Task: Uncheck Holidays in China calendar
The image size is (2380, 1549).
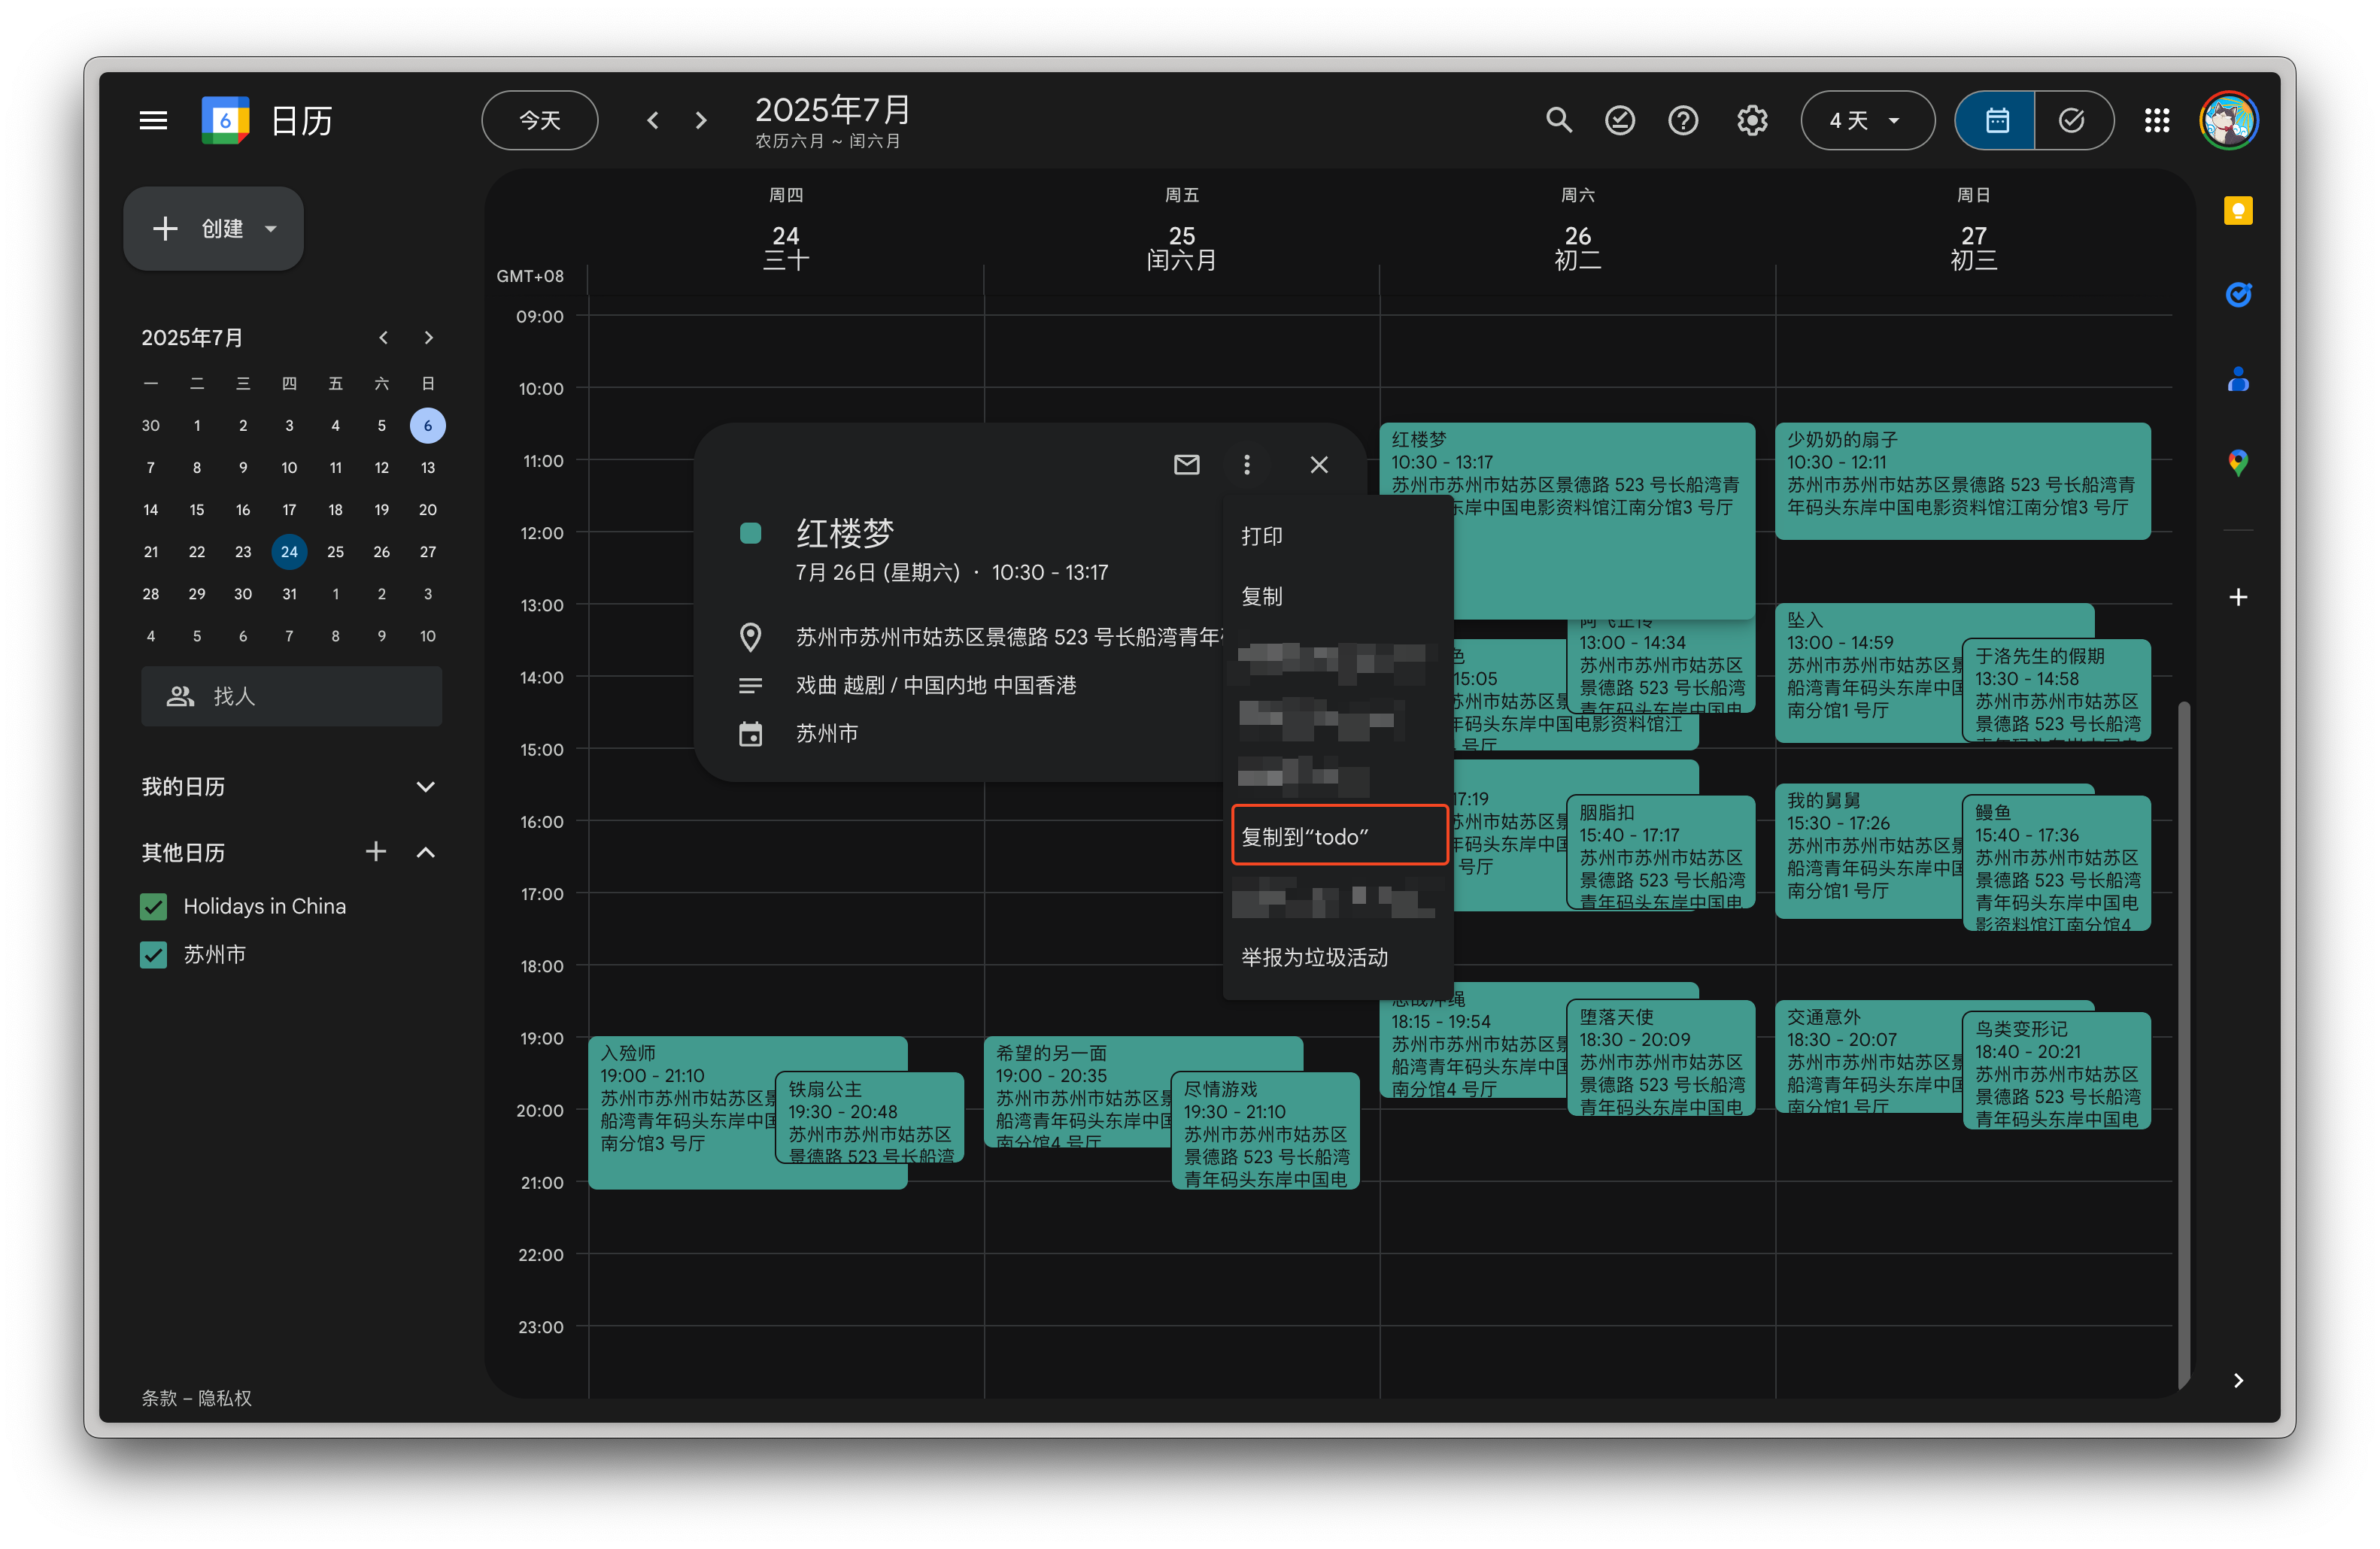Action: pos(153,906)
